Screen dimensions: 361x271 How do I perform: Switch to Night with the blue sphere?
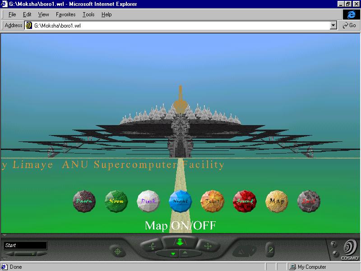(x=180, y=201)
